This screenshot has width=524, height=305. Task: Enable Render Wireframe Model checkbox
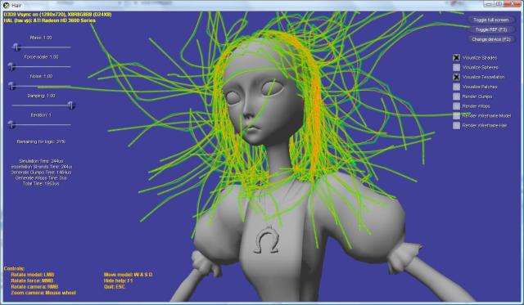click(457, 116)
